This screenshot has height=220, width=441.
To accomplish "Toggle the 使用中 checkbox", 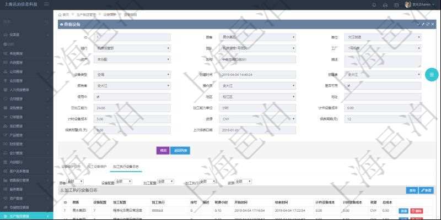I will click(x=98, y=96).
